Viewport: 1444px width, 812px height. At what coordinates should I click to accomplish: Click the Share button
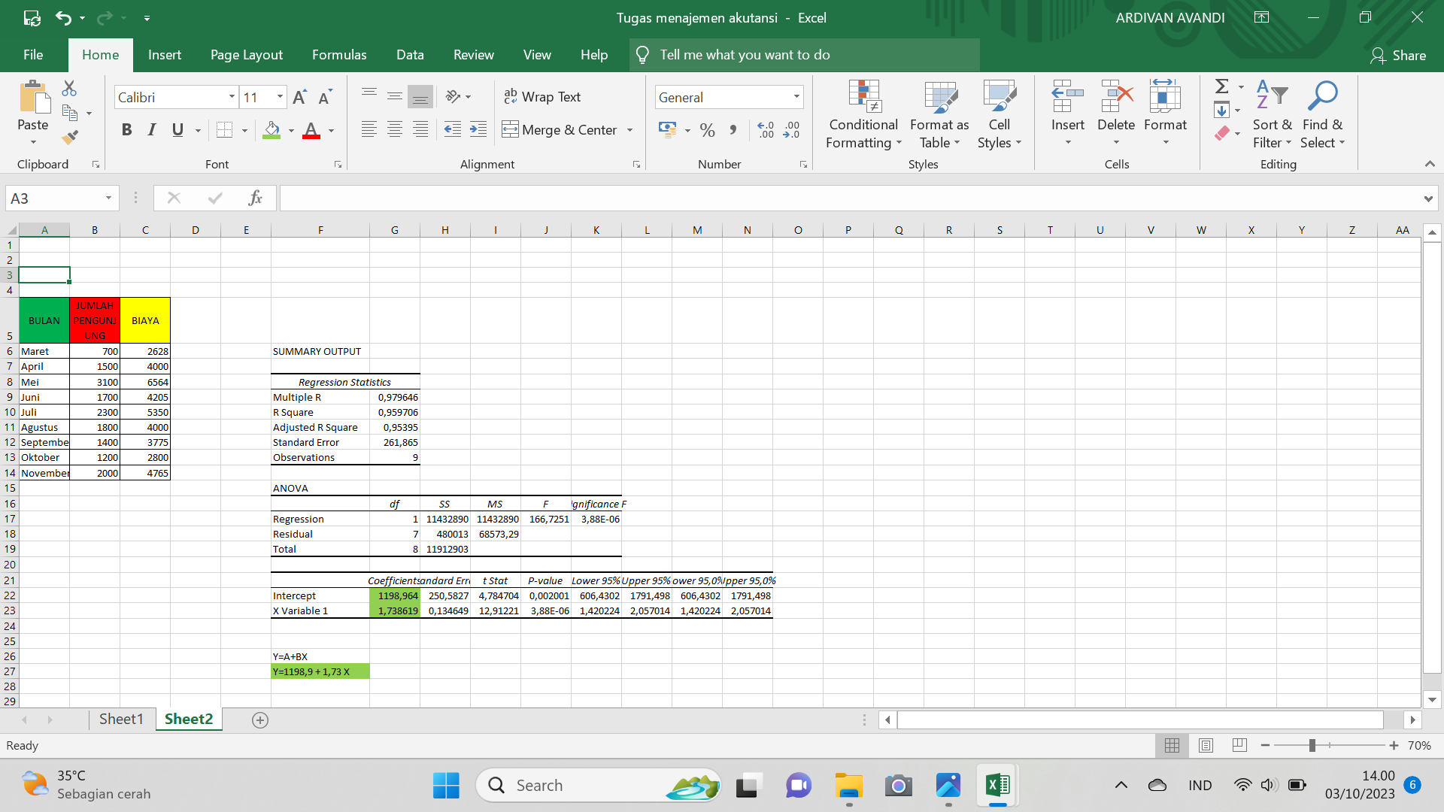click(1398, 55)
